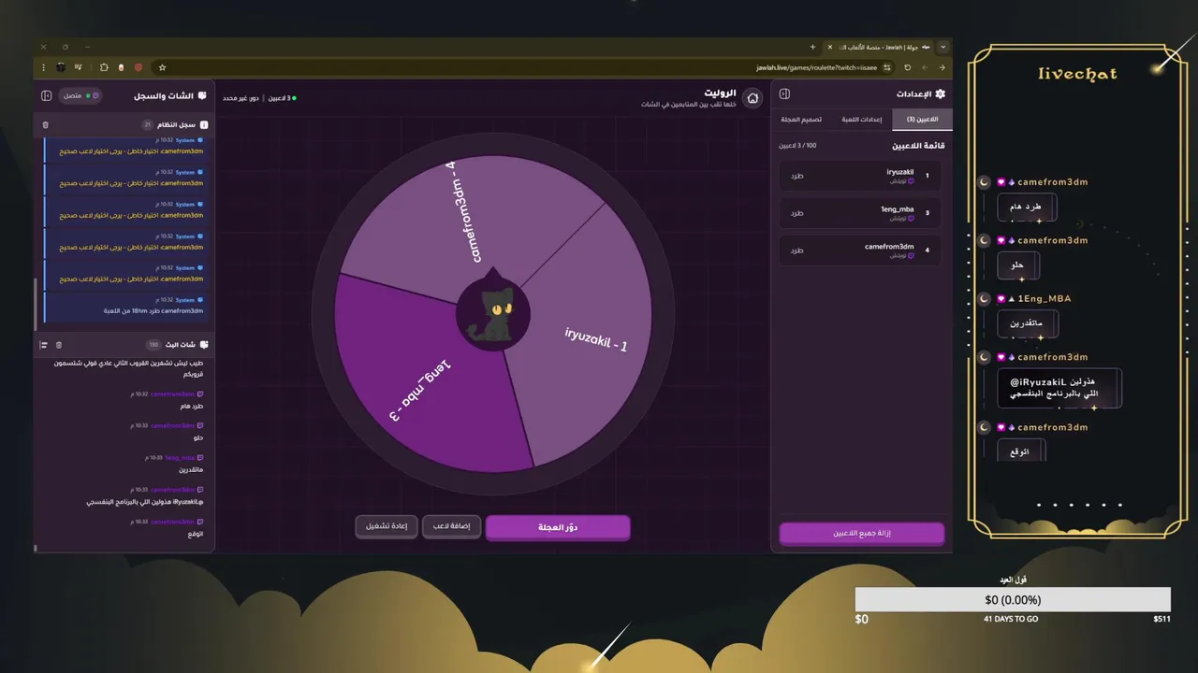Click إعادة تشغيل restart button
Screen dimensions: 1198x673
tap(386, 526)
